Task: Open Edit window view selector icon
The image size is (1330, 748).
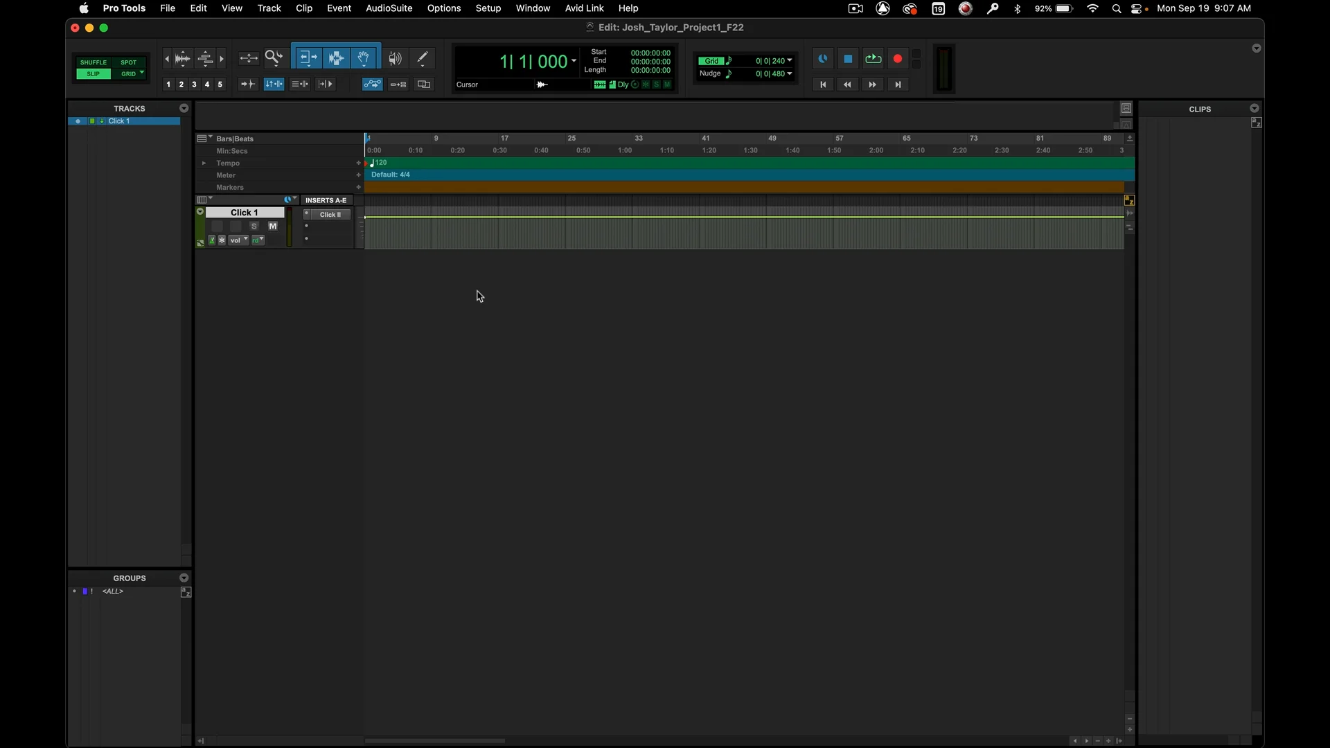Action: coord(204,199)
